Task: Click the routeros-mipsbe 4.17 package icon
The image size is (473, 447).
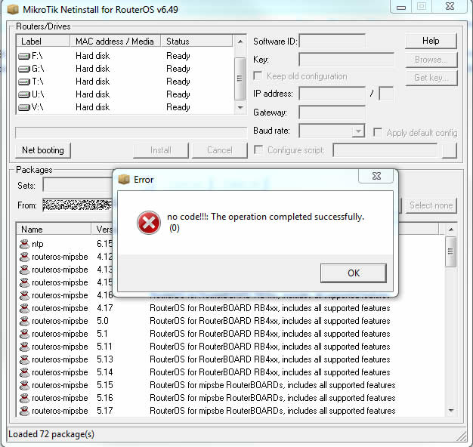Action: [24, 308]
